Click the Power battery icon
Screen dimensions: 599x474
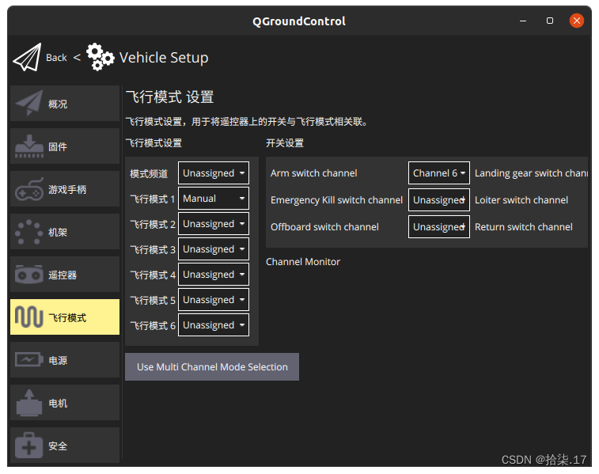coord(29,360)
